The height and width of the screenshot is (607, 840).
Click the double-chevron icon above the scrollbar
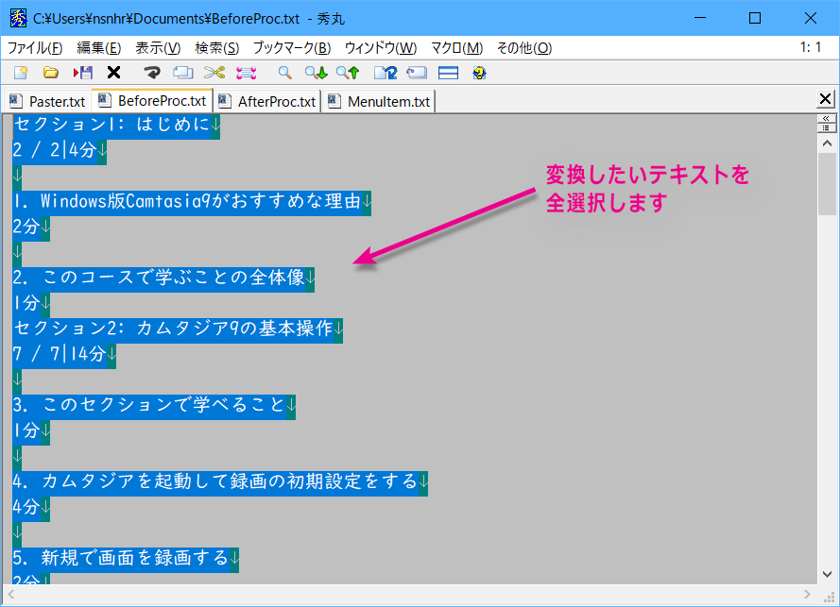tap(826, 118)
